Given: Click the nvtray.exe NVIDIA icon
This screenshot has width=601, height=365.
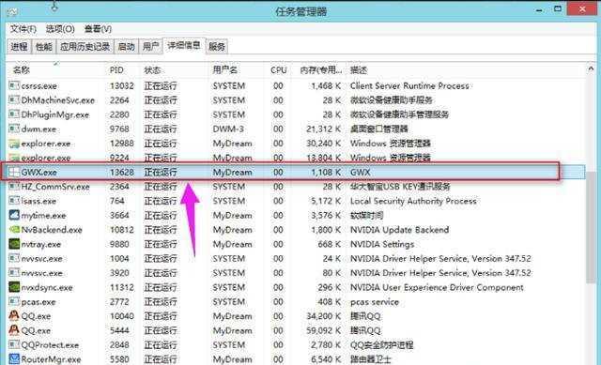Looking at the screenshot, I should [x=14, y=244].
